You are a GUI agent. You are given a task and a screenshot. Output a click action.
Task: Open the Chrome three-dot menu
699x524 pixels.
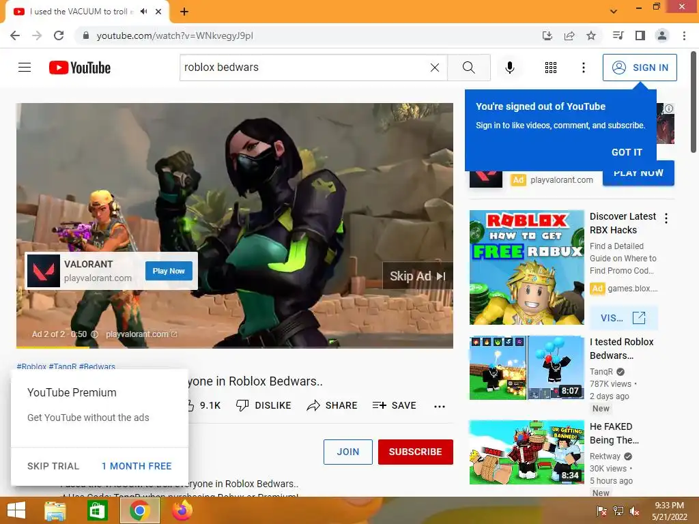pos(684,35)
